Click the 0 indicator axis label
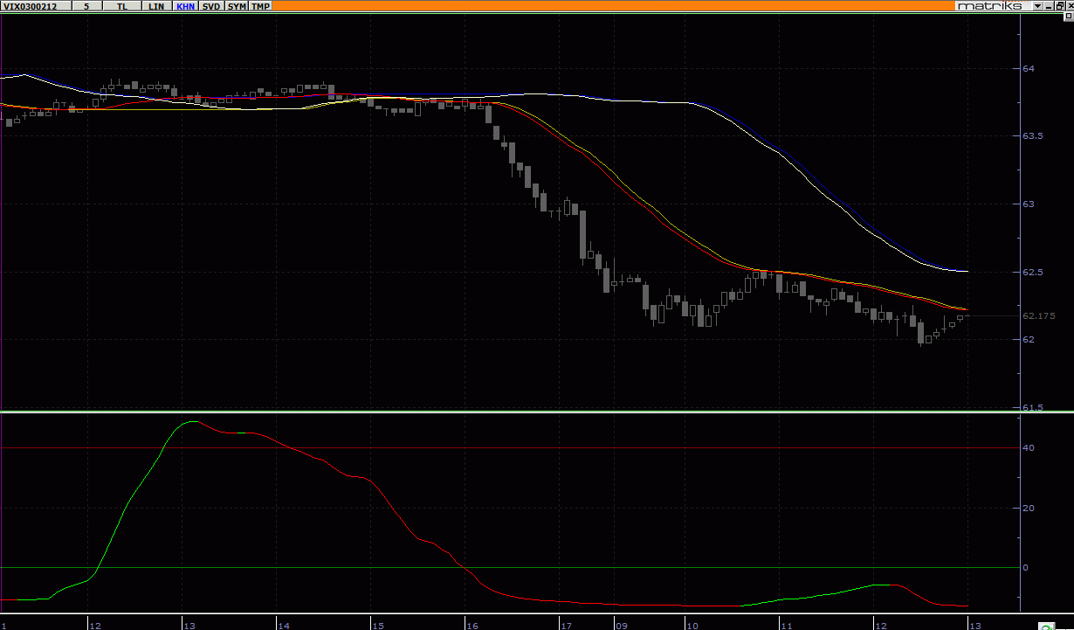This screenshot has width=1074, height=630. (x=1026, y=567)
